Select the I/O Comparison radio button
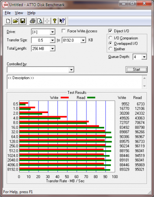154x197 pixels. [110, 38]
